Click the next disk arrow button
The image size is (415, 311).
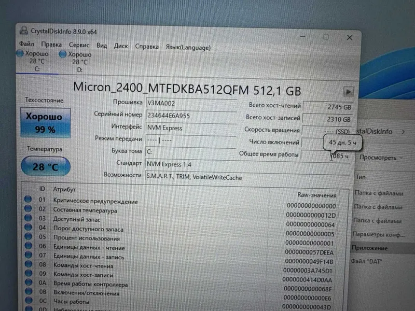click(x=348, y=92)
